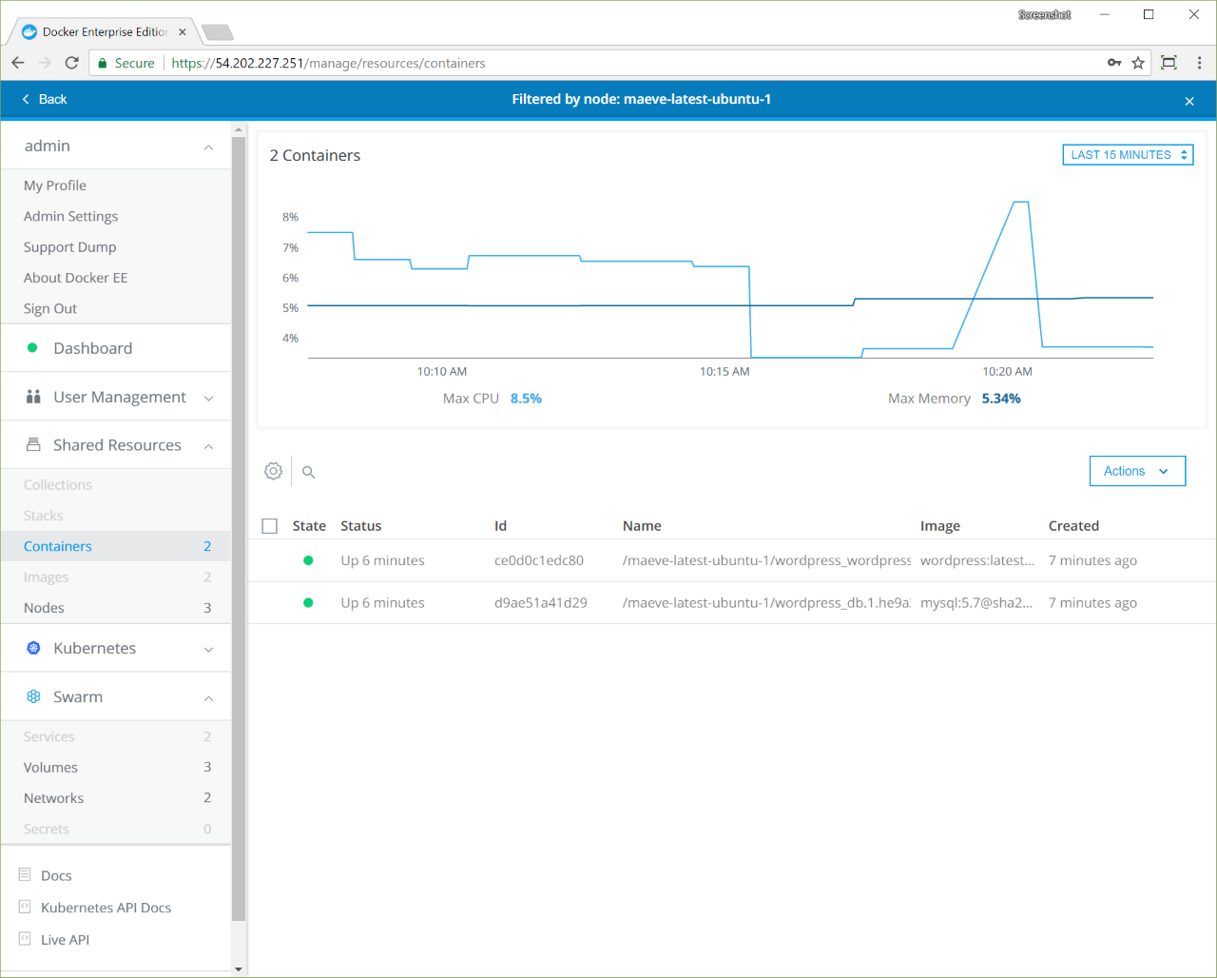Tick the select-all checkbox in the table header
The height and width of the screenshot is (978, 1217).
tap(270, 526)
